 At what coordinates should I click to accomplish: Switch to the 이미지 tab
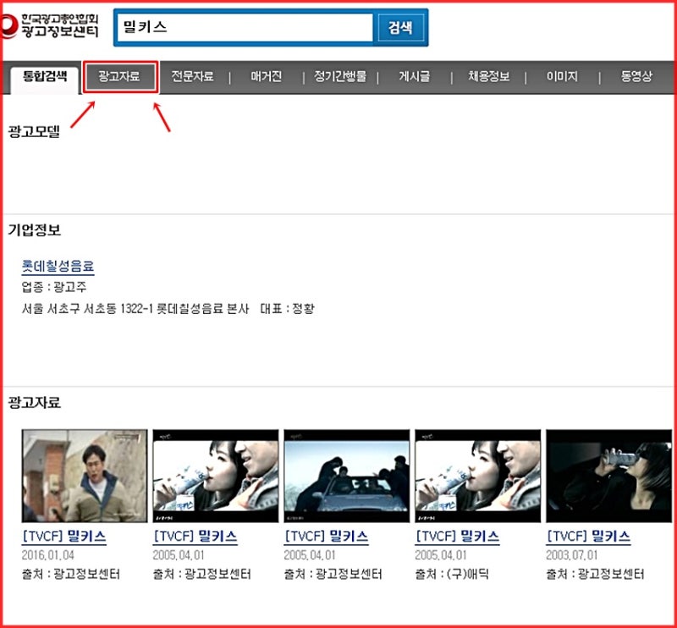click(562, 76)
